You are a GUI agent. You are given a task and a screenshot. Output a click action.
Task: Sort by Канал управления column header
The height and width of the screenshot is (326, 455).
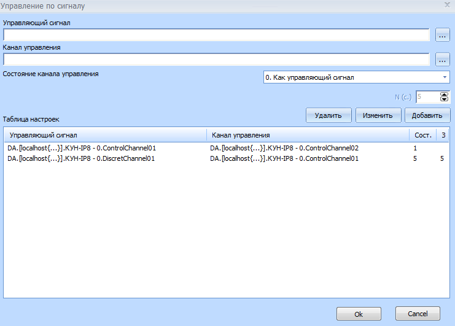tap(307, 134)
